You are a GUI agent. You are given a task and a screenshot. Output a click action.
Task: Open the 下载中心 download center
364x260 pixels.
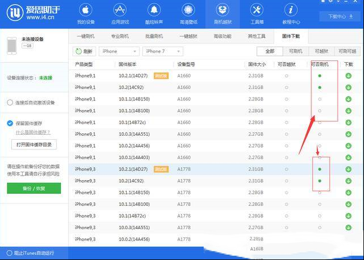[340, 17]
